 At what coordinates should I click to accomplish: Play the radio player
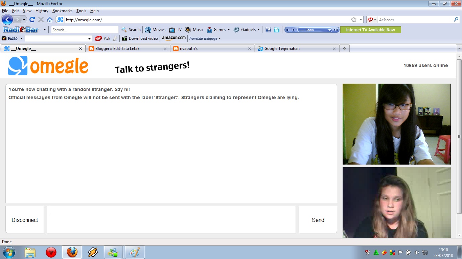(x=294, y=30)
